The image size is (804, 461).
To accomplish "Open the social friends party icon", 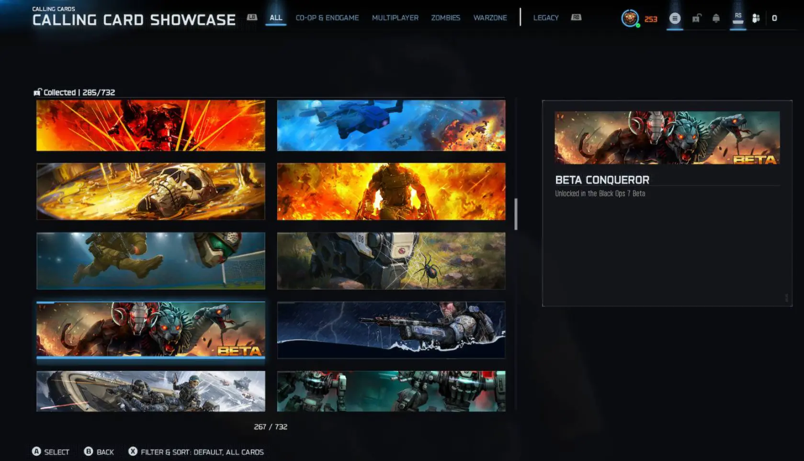I will [x=756, y=19].
